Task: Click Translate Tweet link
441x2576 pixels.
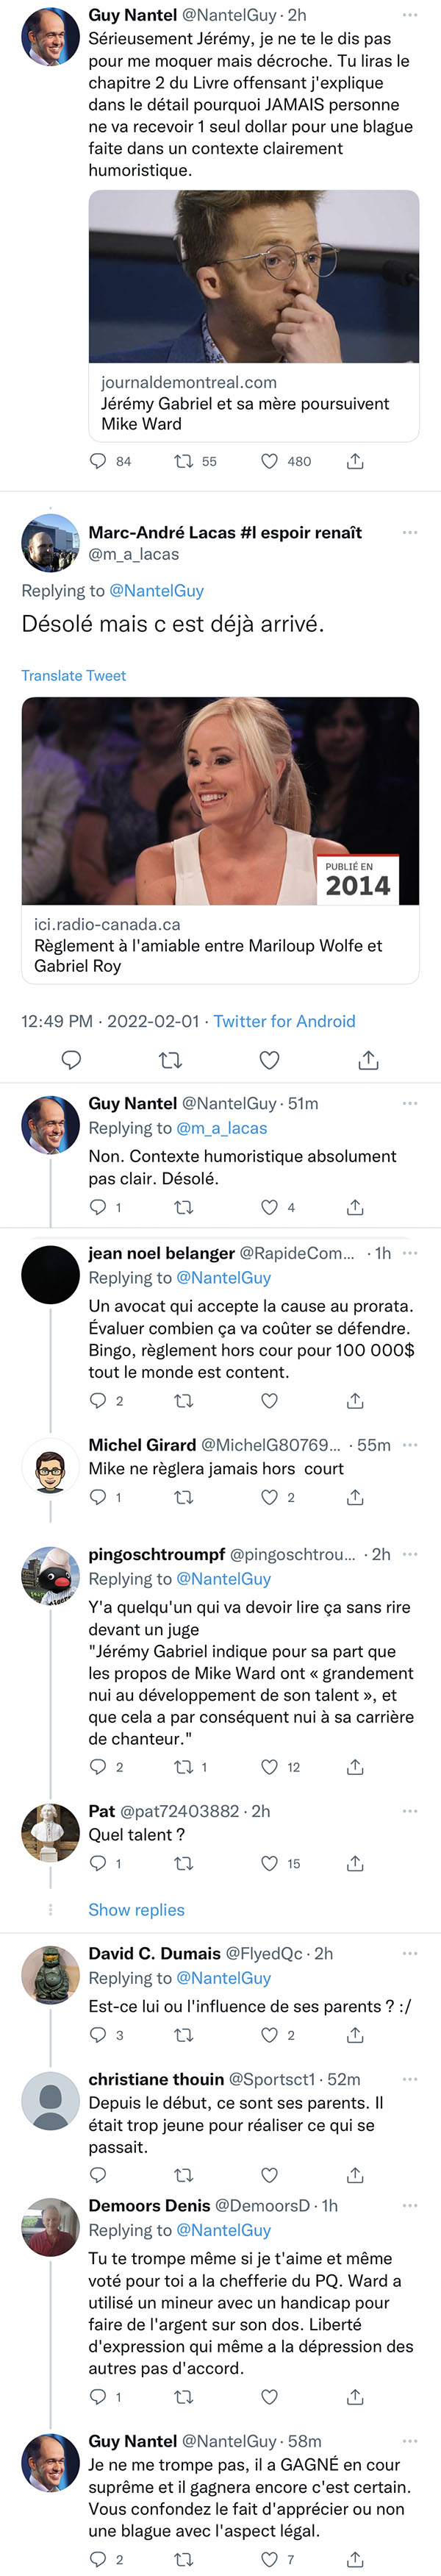Action: (74, 676)
